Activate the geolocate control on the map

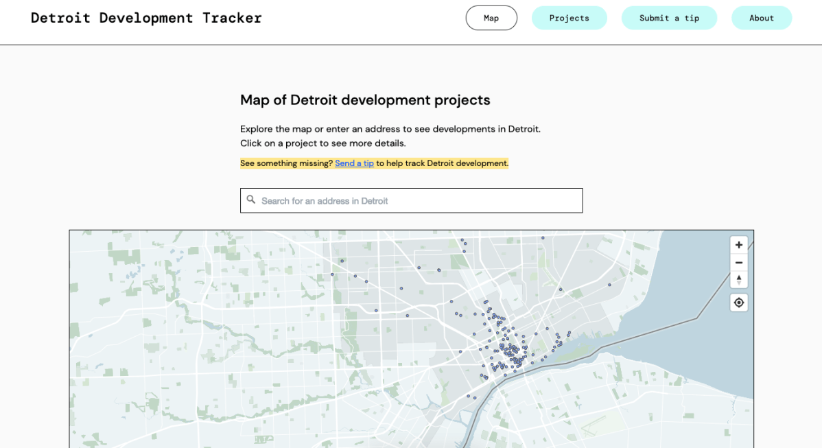coord(738,302)
